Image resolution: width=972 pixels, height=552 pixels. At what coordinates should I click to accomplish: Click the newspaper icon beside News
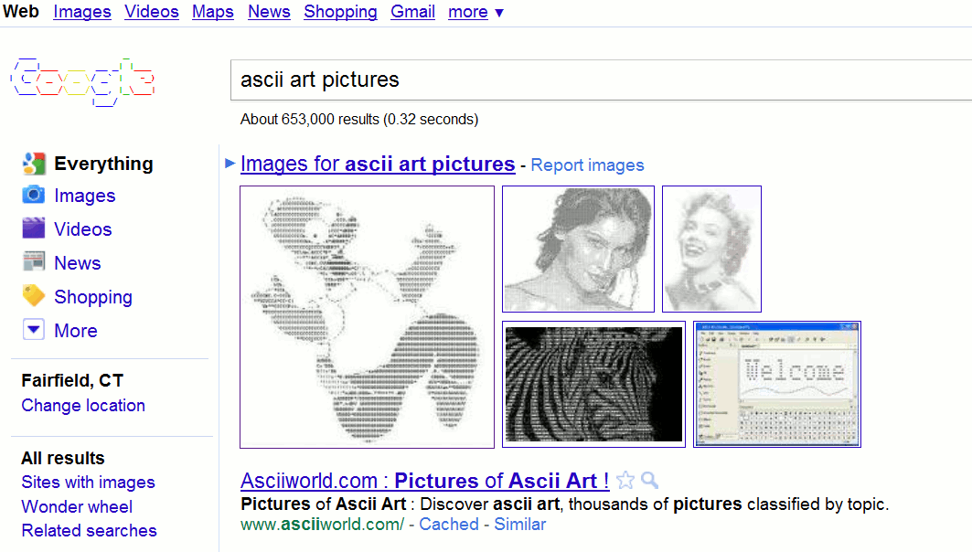(34, 262)
